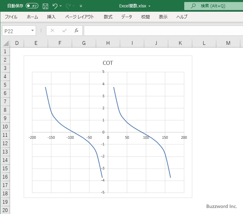Click the -150 horizontal axis label
The height and width of the screenshot is (214, 243).
[x=51, y=137]
